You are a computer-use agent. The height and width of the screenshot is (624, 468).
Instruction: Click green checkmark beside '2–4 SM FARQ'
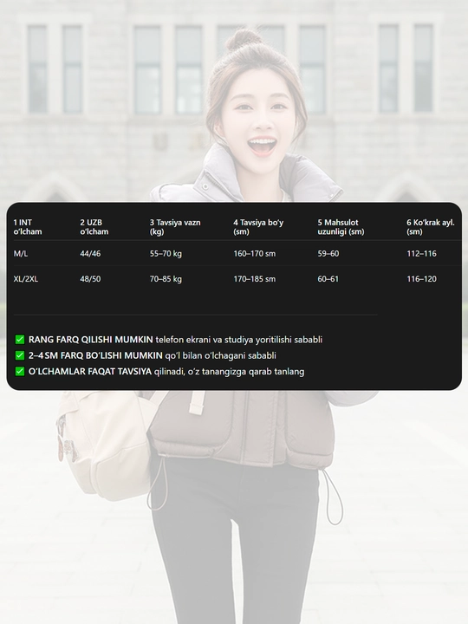20,355
